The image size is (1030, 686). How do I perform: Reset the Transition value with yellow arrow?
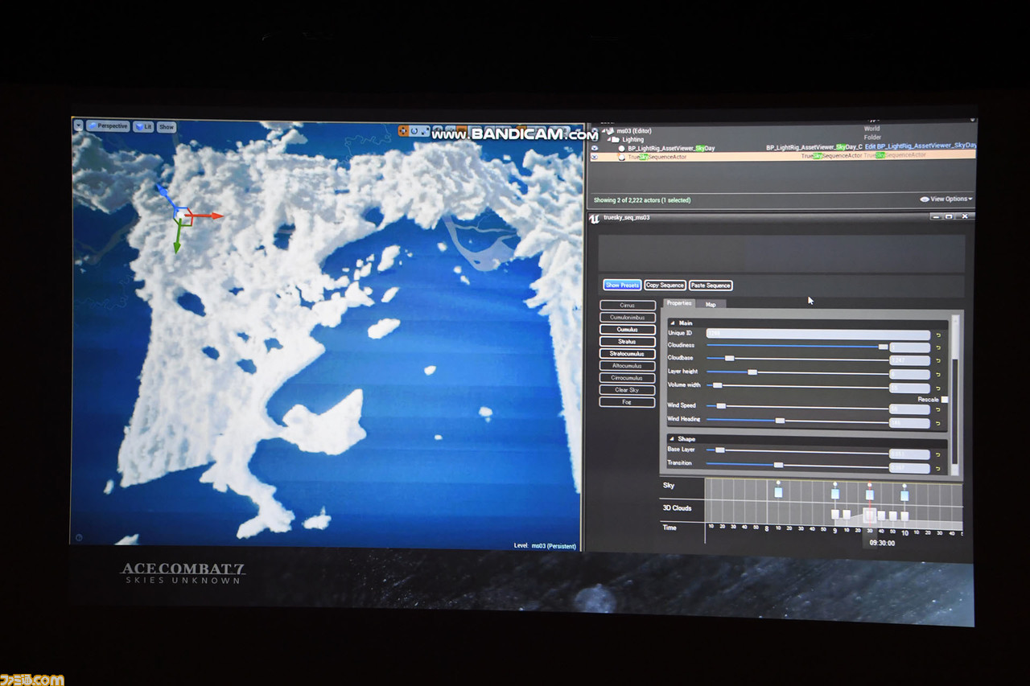coord(938,468)
